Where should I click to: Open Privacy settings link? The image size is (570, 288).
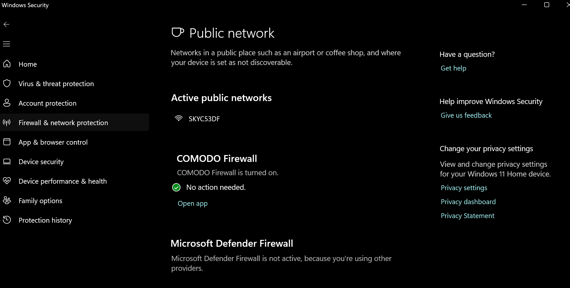(x=464, y=188)
